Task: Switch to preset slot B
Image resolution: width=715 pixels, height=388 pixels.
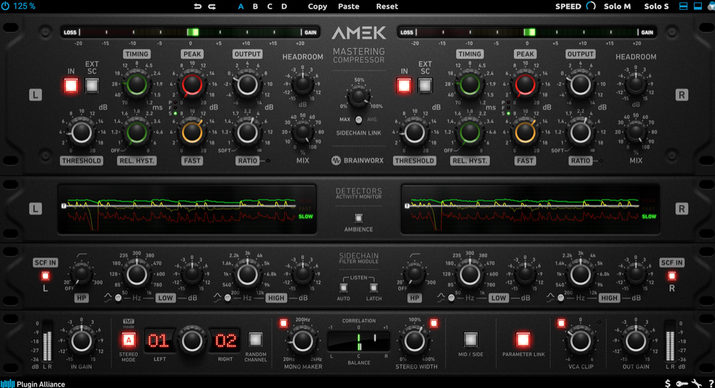Action: tap(254, 6)
